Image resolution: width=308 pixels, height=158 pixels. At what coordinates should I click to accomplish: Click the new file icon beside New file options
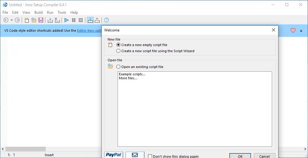point(110,45)
